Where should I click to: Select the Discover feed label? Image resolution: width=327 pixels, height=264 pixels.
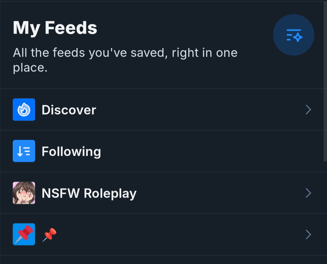(x=69, y=110)
